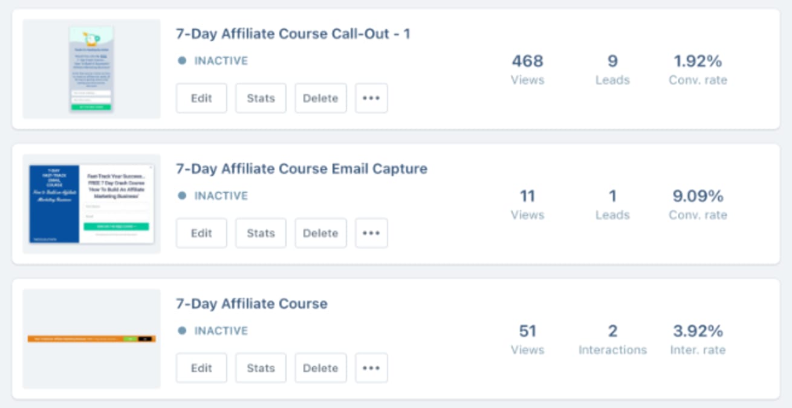The image size is (792, 408).
Task: Click INACTIVE status dot for Email Capture
Action: tap(182, 196)
